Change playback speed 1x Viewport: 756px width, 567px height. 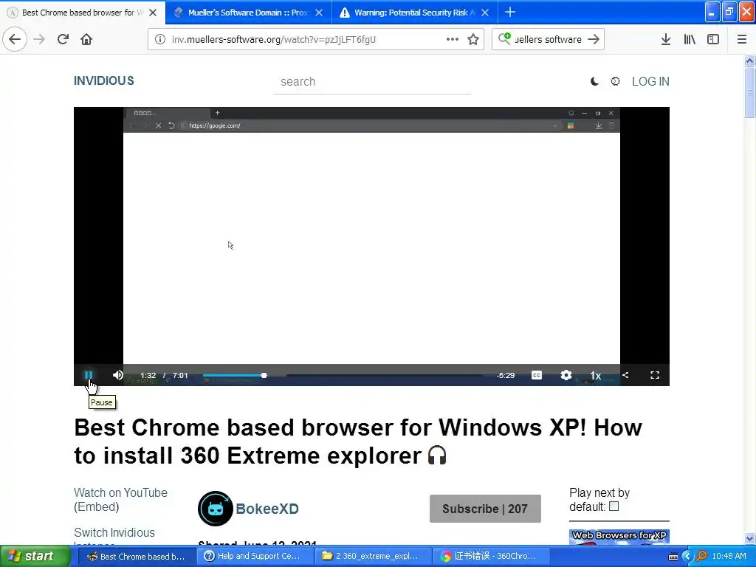[x=596, y=376]
